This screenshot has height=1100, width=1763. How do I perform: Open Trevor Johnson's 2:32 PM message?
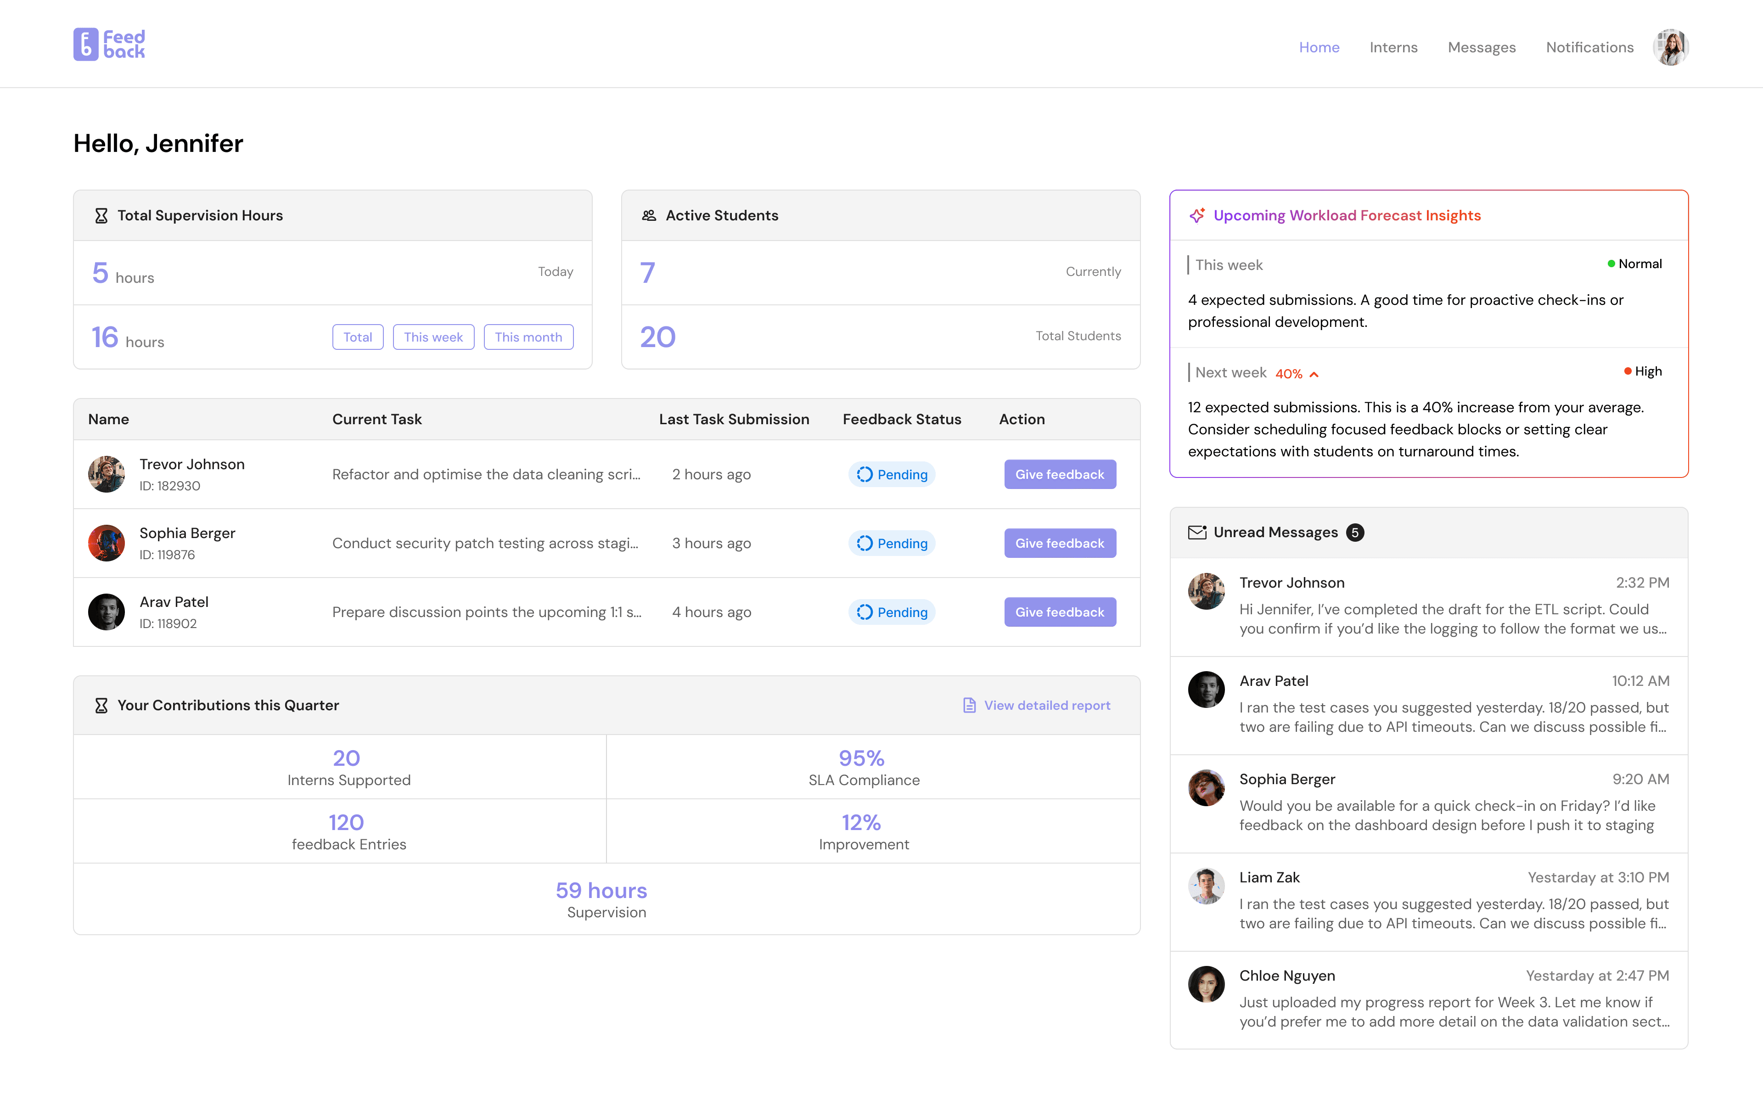1428,607
